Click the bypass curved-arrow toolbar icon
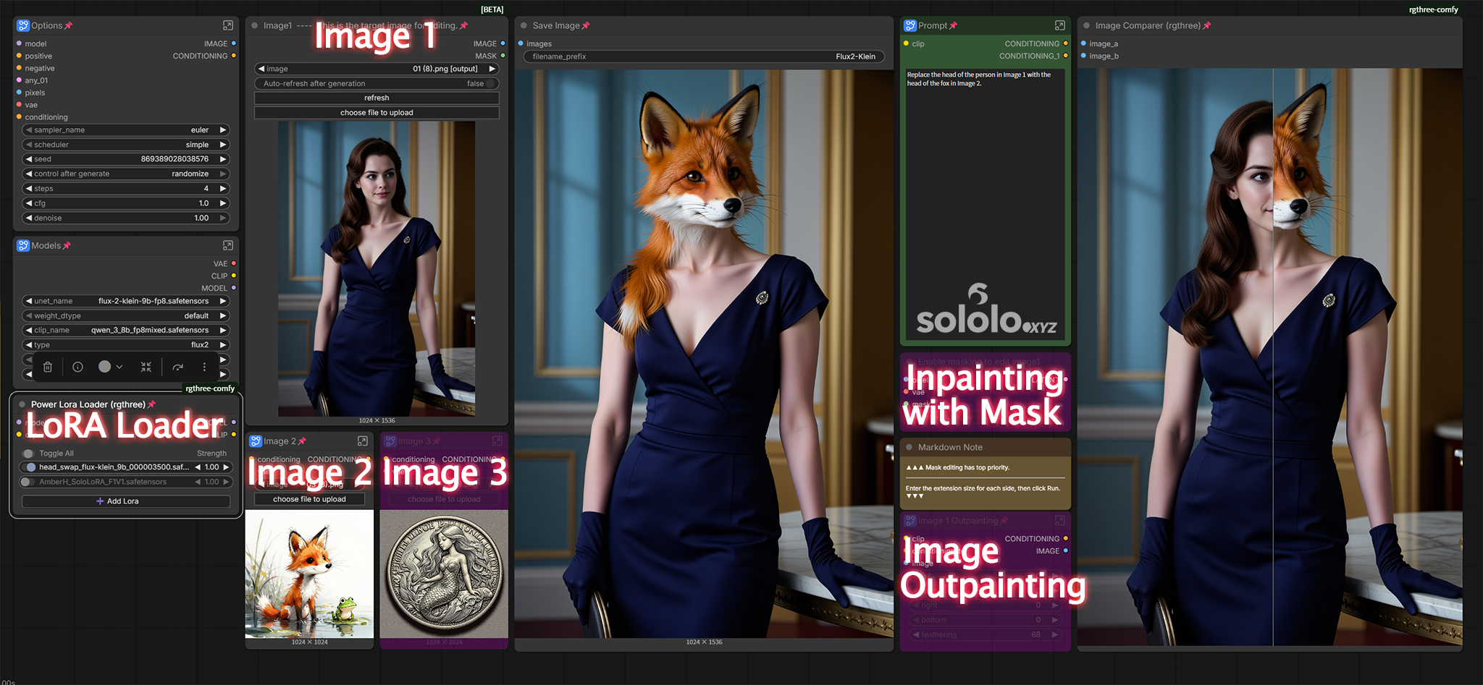This screenshot has height=685, width=1483. pyautogui.click(x=177, y=367)
